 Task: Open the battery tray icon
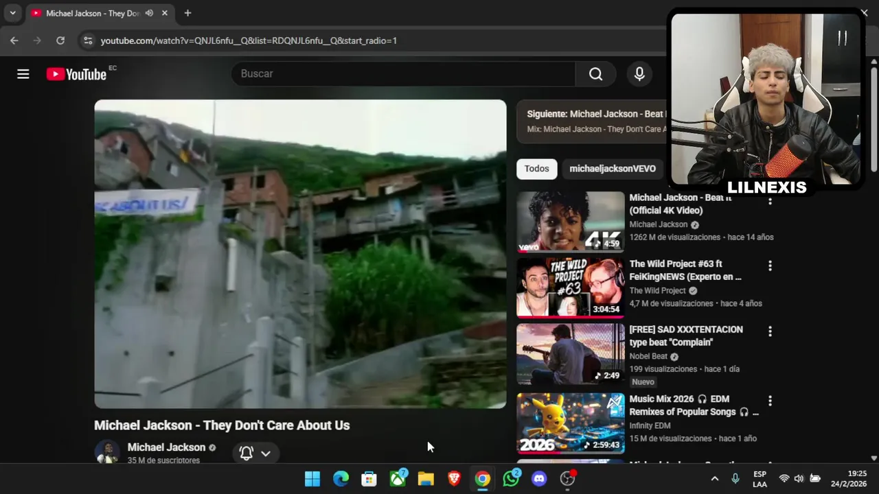click(x=815, y=479)
